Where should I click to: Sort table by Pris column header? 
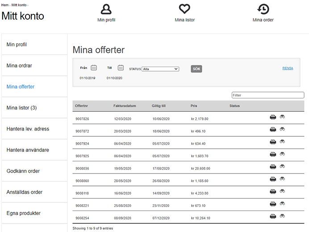[x=193, y=106]
